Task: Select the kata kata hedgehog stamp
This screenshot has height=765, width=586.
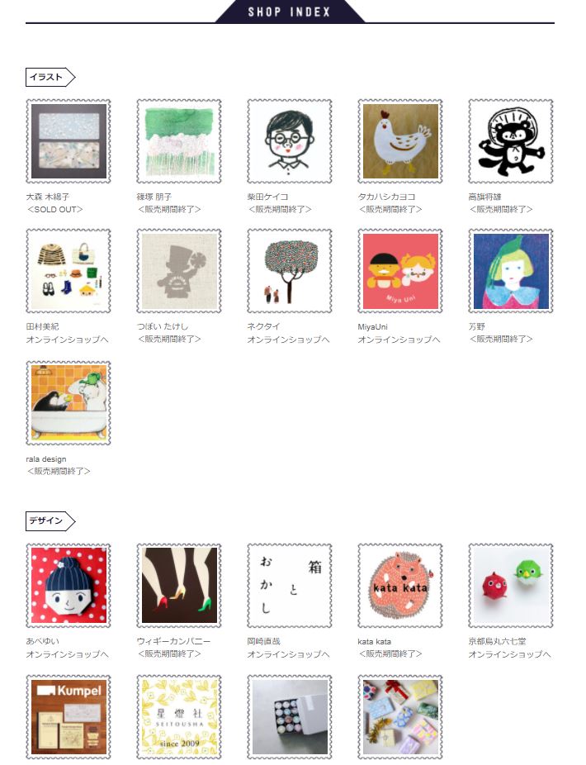Action: 400,586
